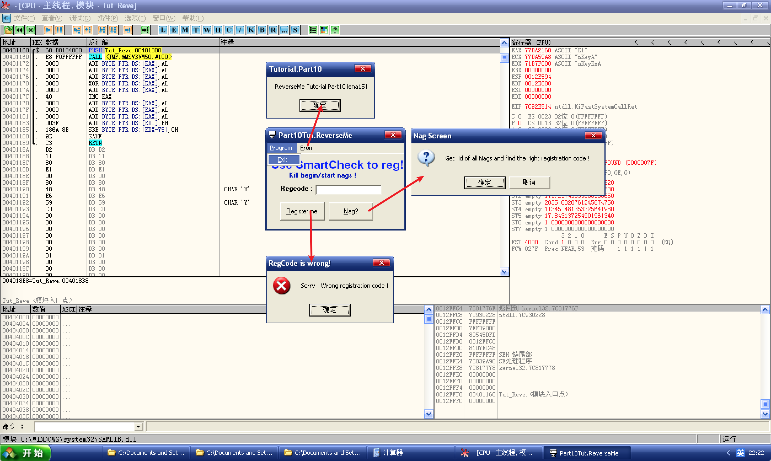Viewport: 771px width, 461px height.
Task: Expand the command line dropdown arrow
Action: tap(138, 427)
